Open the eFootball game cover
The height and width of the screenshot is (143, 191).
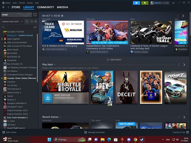[x=151, y=87]
